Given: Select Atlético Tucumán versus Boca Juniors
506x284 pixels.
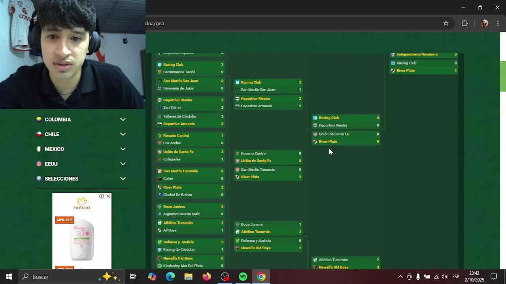Looking at the screenshot, I should coord(256,232).
